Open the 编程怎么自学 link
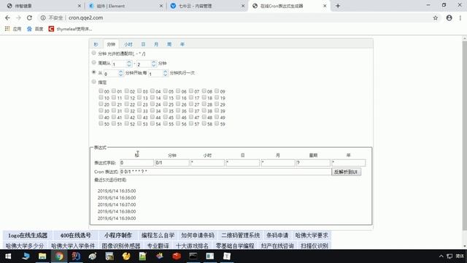 158,235
